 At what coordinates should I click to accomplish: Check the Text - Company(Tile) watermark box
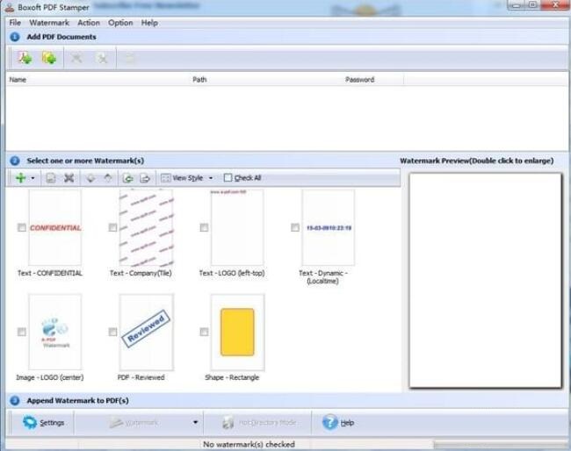point(113,227)
